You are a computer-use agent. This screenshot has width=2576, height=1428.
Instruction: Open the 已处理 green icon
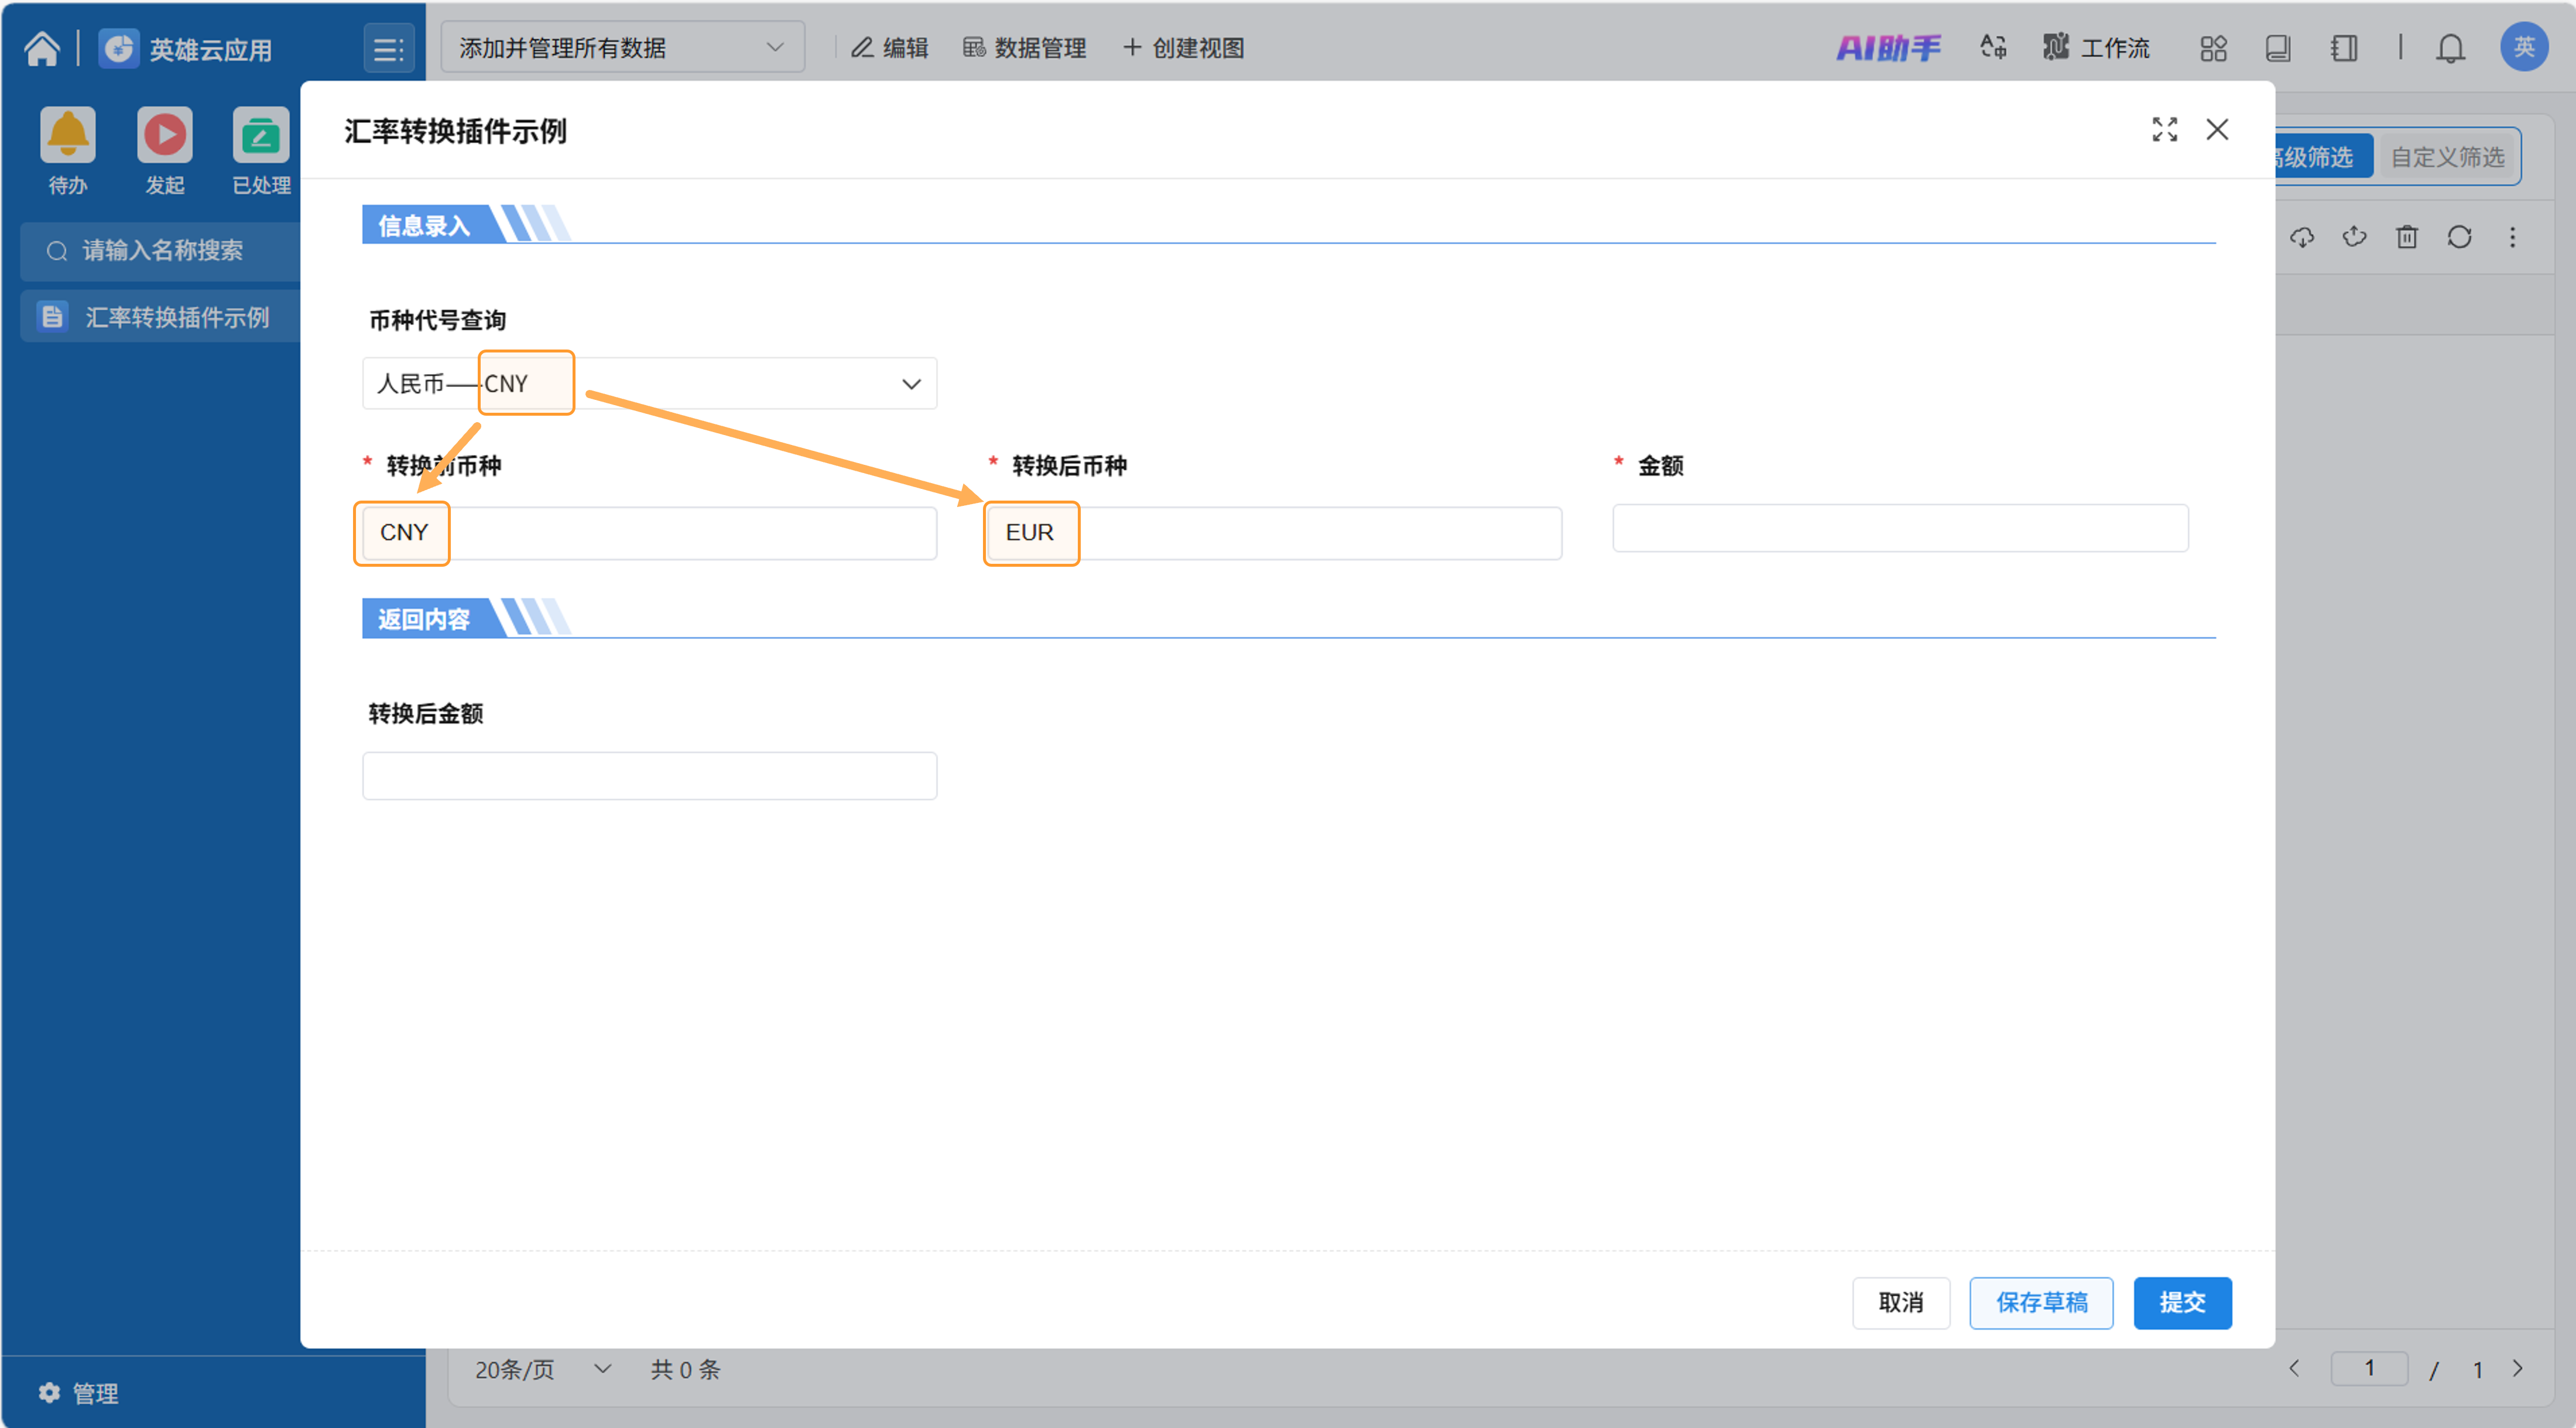point(260,135)
